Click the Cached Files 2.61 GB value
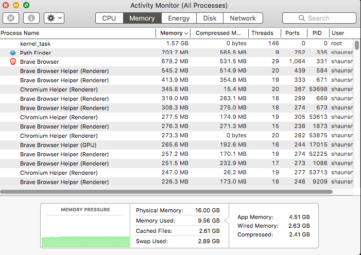 pos(209,231)
